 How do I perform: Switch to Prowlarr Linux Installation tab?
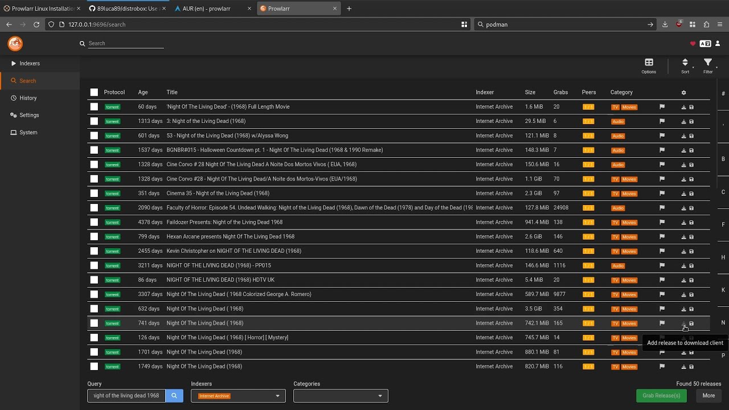(x=42, y=9)
